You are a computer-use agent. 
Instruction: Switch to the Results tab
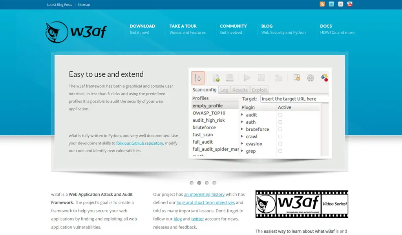240,90
